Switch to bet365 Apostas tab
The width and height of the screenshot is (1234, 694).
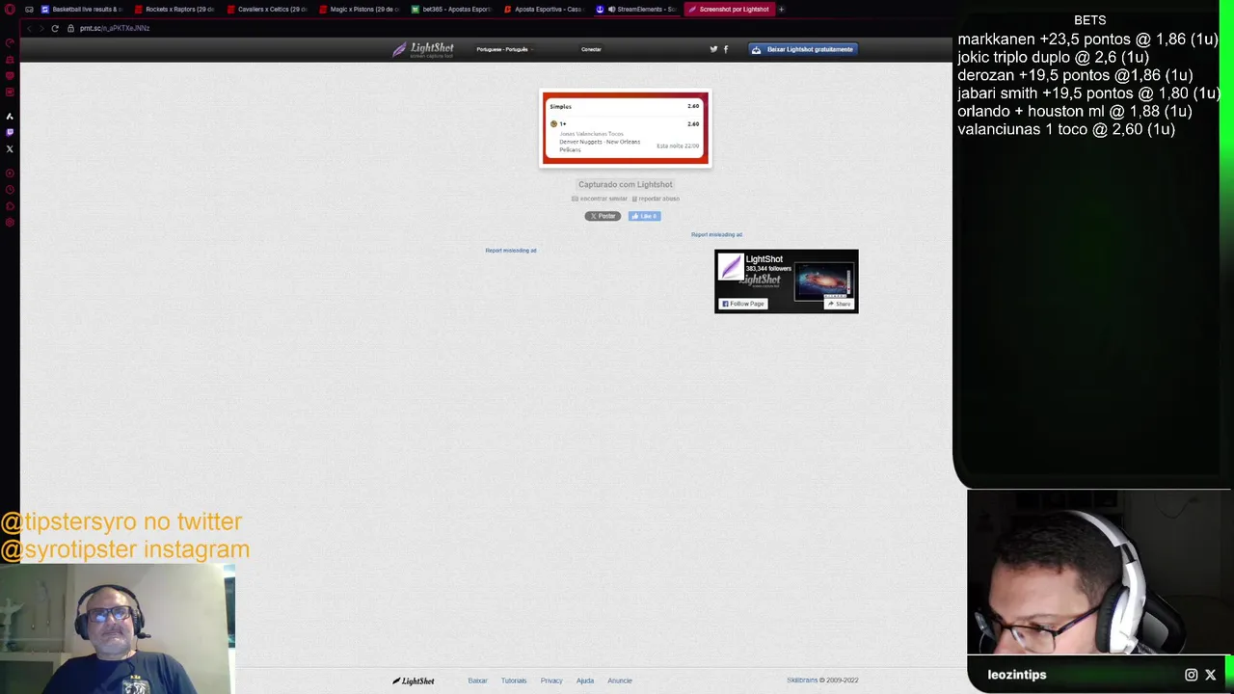[451, 9]
